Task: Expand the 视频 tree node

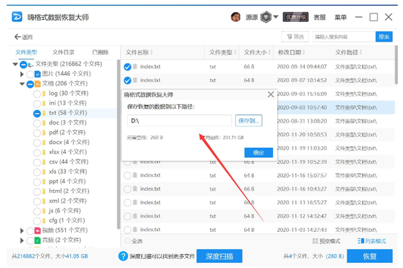Action: coord(22,230)
